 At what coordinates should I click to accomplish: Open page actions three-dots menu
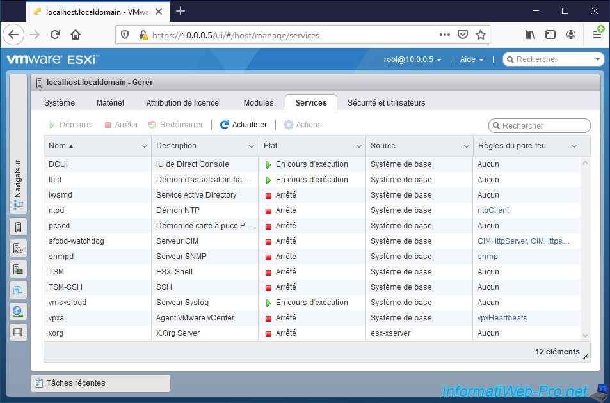click(x=445, y=35)
